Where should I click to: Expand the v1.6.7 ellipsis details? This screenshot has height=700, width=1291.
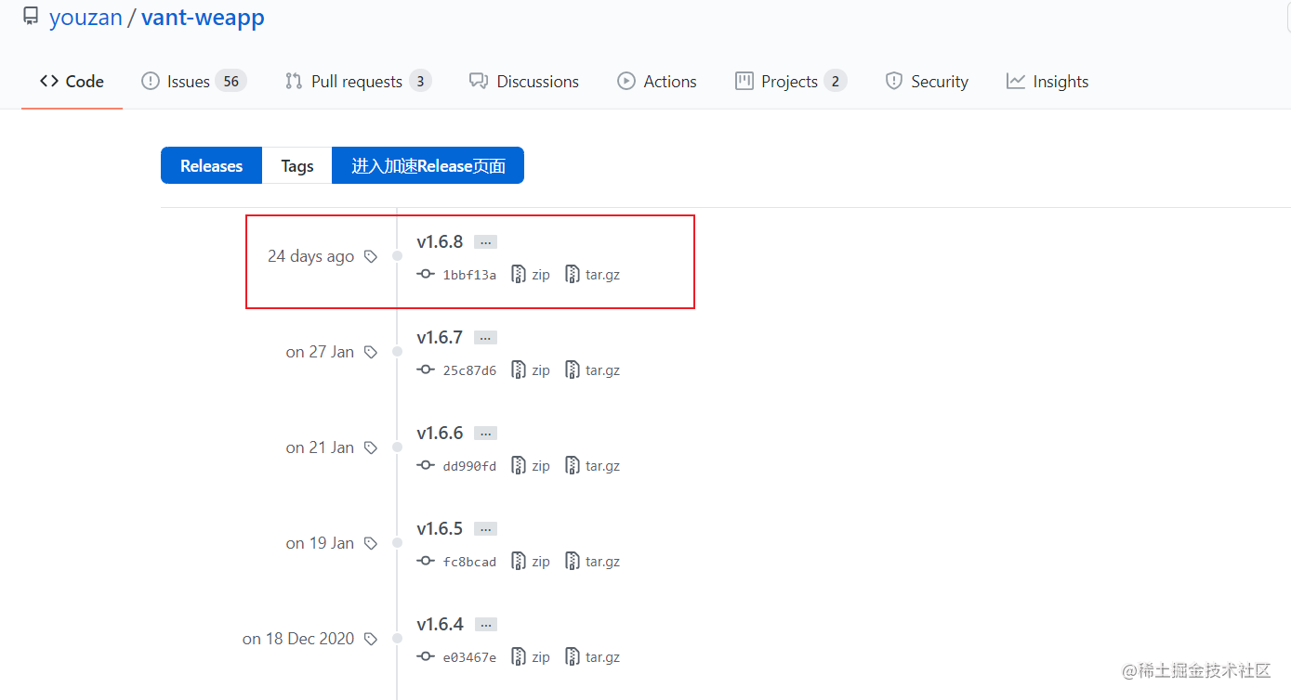coord(485,337)
